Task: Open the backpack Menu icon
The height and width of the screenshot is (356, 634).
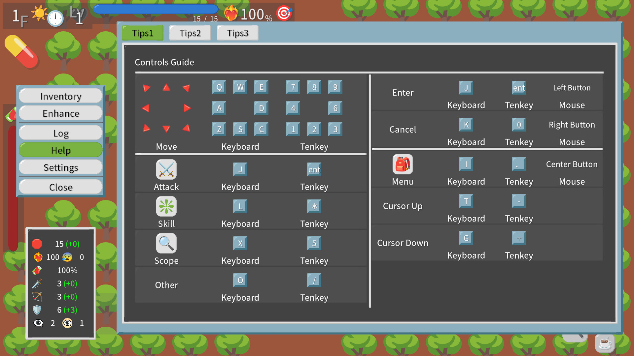Action: tap(403, 164)
